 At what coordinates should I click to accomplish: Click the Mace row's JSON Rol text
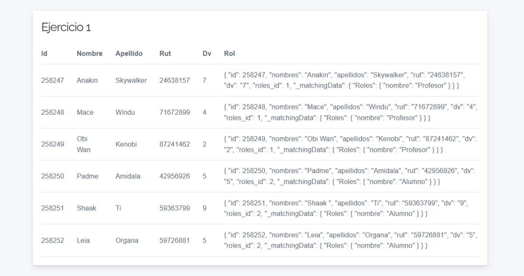coord(350,112)
